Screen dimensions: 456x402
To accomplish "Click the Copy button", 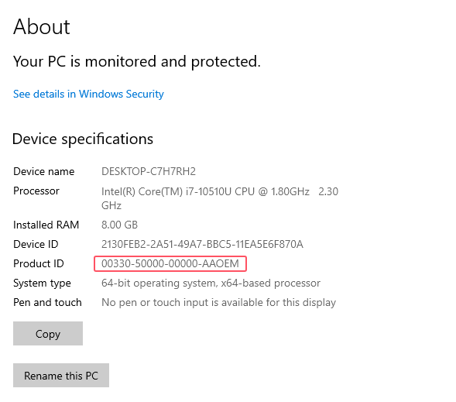I will [x=48, y=333].
